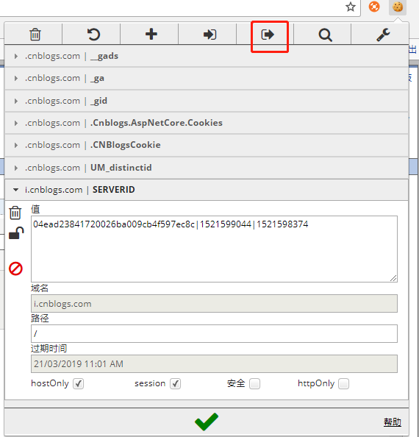Click the reset undo arrow icon
The width and height of the screenshot is (419, 437).
[x=93, y=35]
